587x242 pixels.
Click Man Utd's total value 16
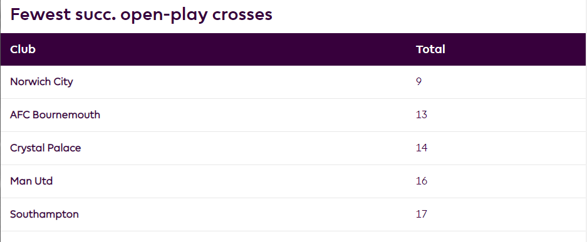pos(422,181)
